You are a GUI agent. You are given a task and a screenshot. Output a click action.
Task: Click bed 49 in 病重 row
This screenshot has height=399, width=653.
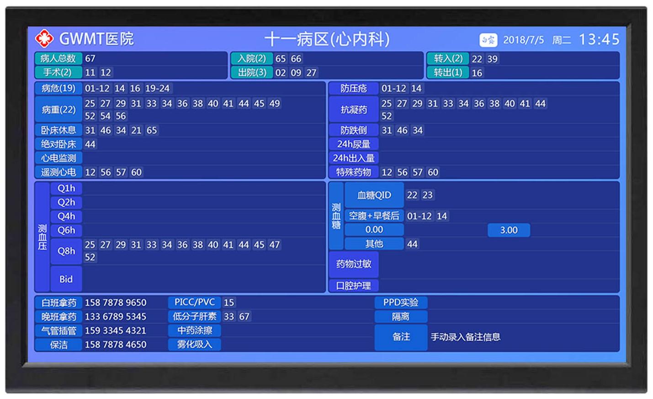pyautogui.click(x=274, y=103)
